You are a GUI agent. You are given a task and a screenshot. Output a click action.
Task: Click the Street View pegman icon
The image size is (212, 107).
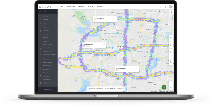[x=171, y=12]
